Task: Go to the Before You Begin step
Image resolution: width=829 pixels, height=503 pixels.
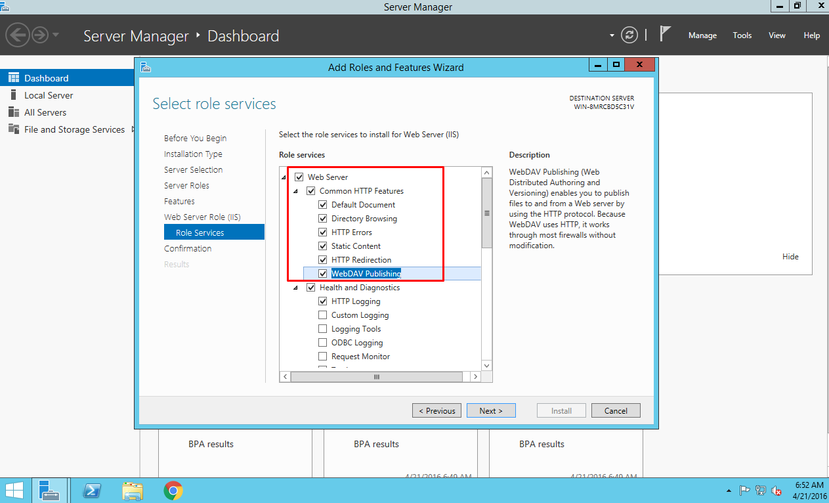Action: coord(196,138)
